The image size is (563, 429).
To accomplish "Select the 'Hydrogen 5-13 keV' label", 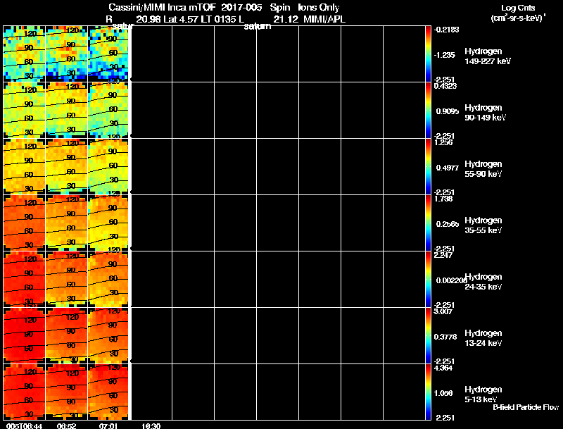I will 483,394.
